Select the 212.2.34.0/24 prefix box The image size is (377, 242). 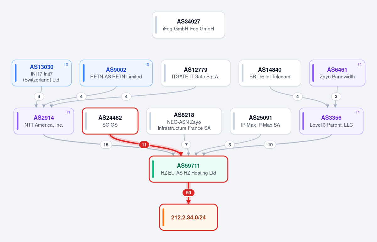[x=188, y=217]
